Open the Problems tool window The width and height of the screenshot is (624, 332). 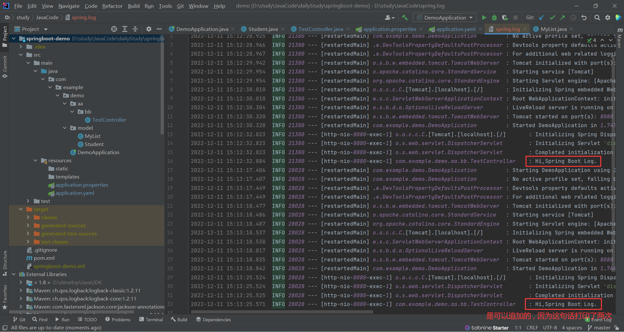point(118,320)
